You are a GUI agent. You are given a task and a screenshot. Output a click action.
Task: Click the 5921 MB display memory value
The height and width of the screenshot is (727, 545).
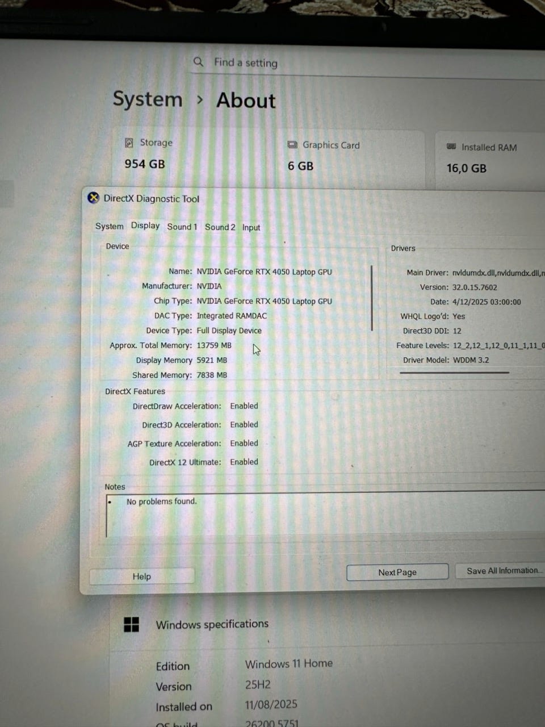(x=212, y=360)
